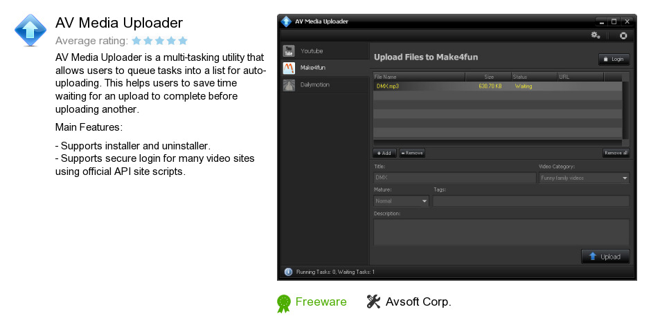Click the developer tools wrench icon

tap(373, 301)
